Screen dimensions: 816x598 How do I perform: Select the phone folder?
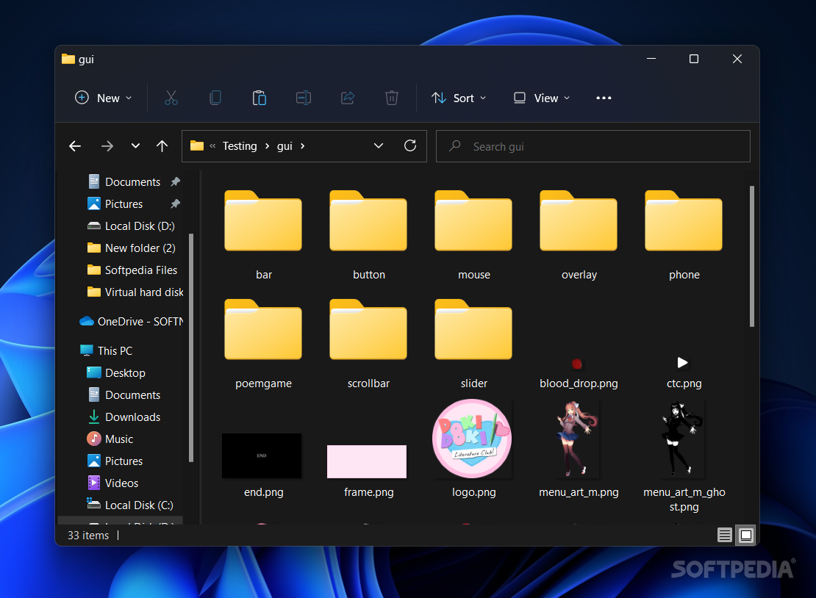pos(684,236)
